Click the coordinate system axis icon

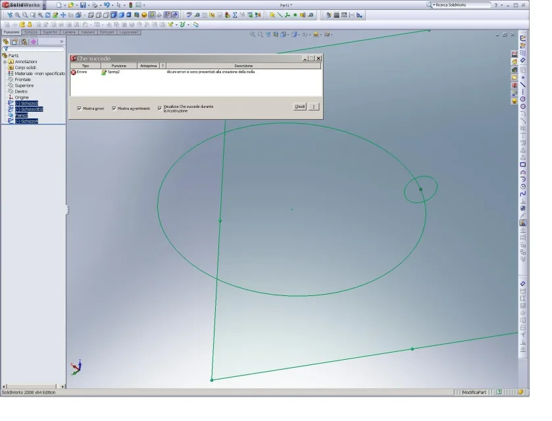(x=288, y=14)
